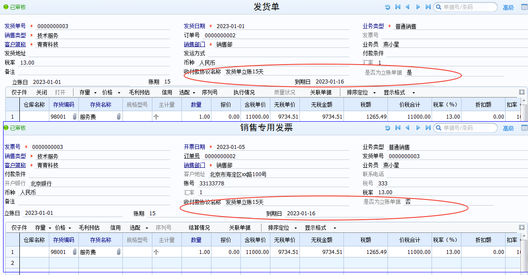Expand 排序定位 dropdown in 发货单 toolbar

click(x=374, y=93)
